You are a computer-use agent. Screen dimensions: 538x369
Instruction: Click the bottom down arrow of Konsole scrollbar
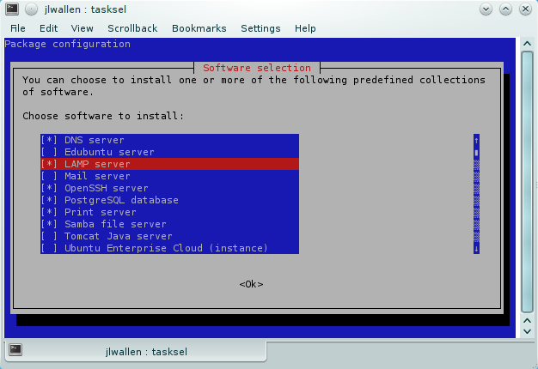(x=527, y=331)
